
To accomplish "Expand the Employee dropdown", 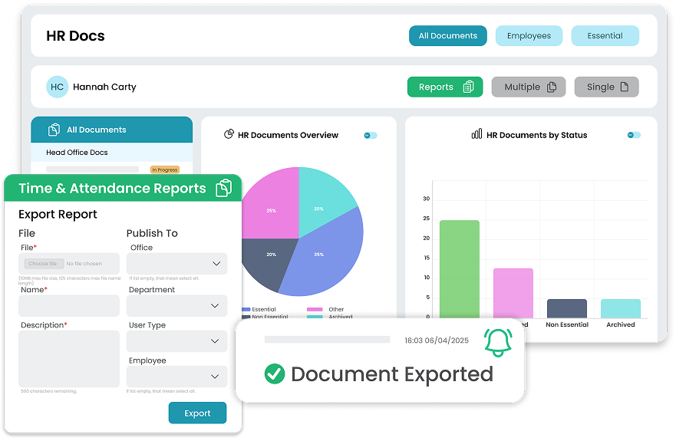I will click(176, 377).
